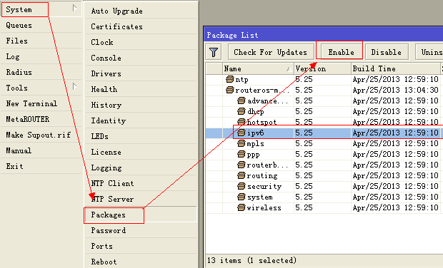The image size is (443, 268).
Task: Select the ntp package icon
Action: point(230,79)
